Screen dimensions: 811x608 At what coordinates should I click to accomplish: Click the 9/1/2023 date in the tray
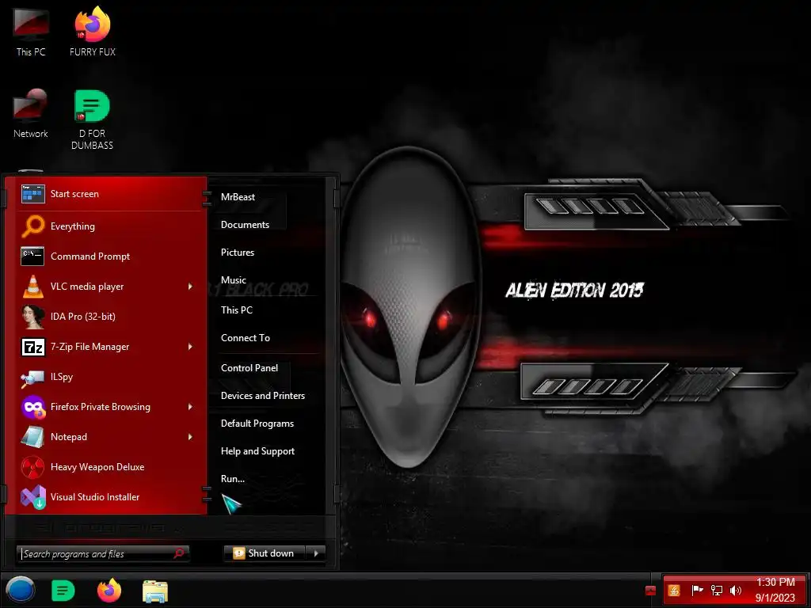pyautogui.click(x=775, y=598)
